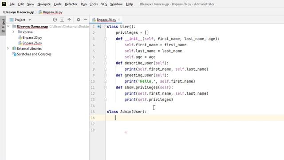The image size is (284, 160).
Task: Click Вправа 26.py breadcrumb in navigation bar
Action: point(51,12)
